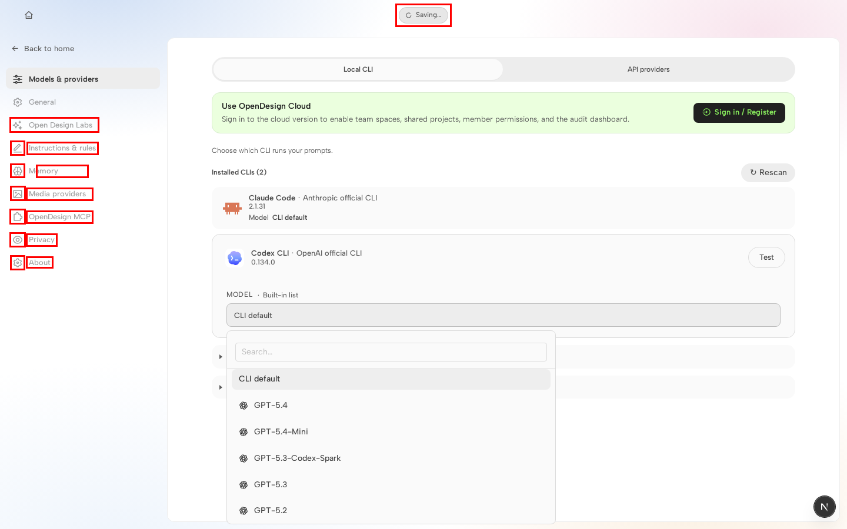Click the Codex CLI title text

point(270,253)
